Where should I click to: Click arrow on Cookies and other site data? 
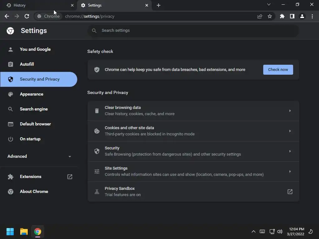tap(290, 131)
